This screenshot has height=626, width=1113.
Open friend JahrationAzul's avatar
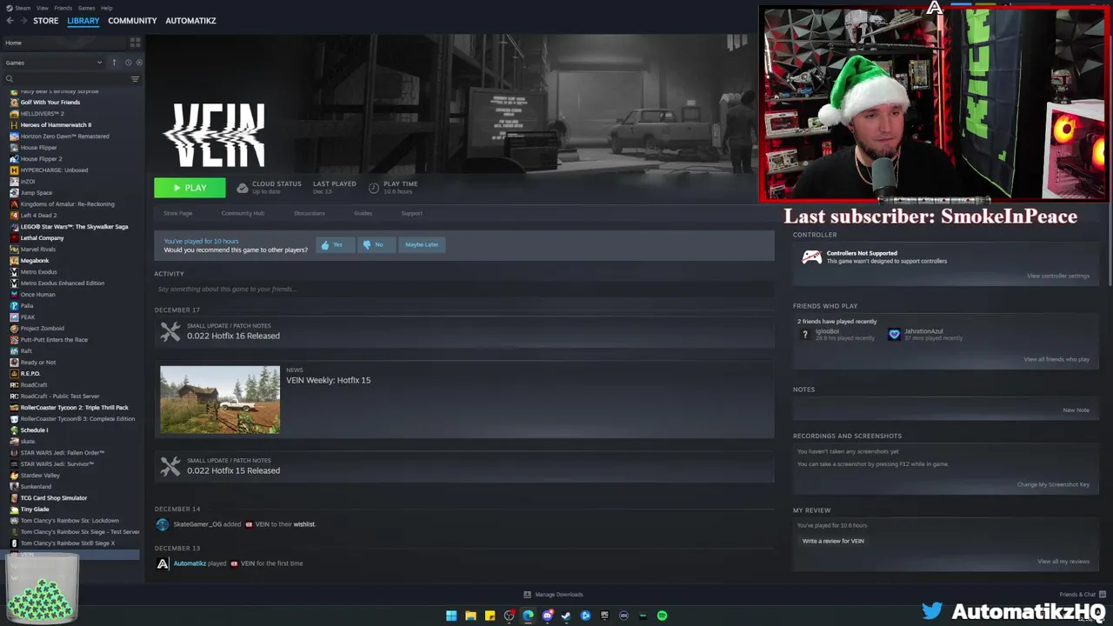pyautogui.click(x=894, y=334)
